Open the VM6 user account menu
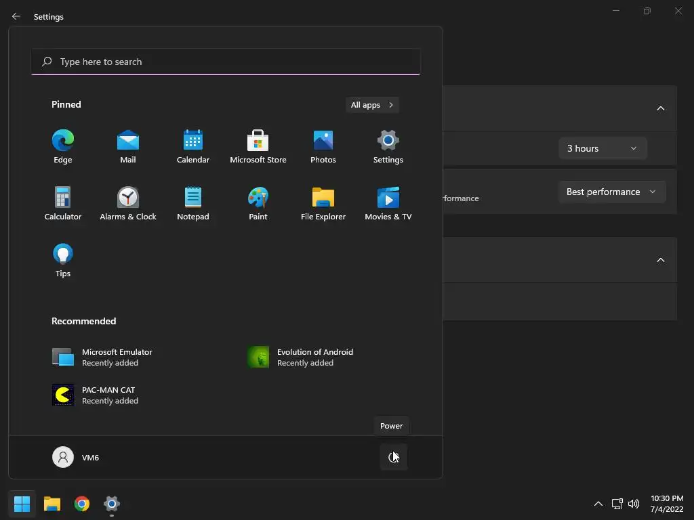 [76, 457]
